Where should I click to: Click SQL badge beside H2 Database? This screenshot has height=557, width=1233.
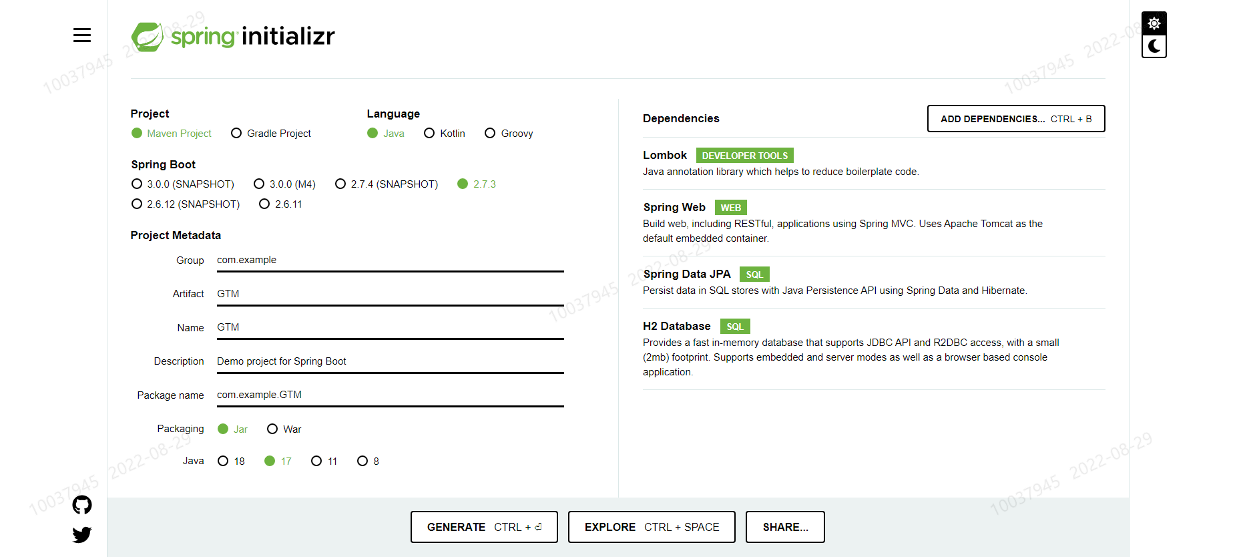735,327
